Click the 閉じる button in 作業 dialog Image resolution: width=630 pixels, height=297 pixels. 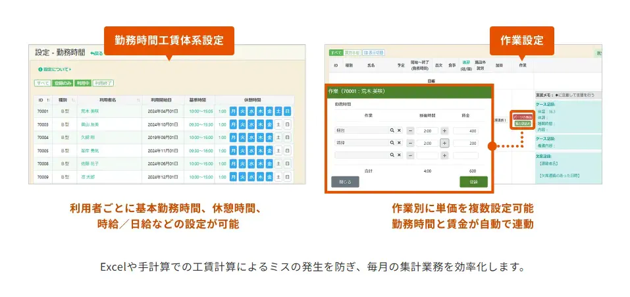[345, 182]
